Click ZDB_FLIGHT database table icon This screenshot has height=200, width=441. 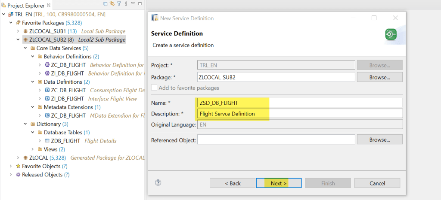pos(47,141)
